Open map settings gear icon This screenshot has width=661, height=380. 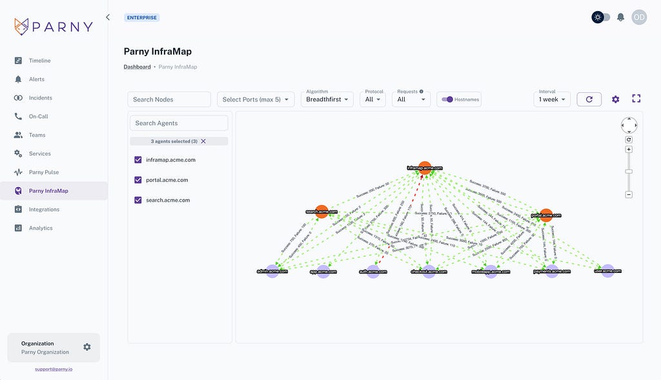click(x=615, y=99)
